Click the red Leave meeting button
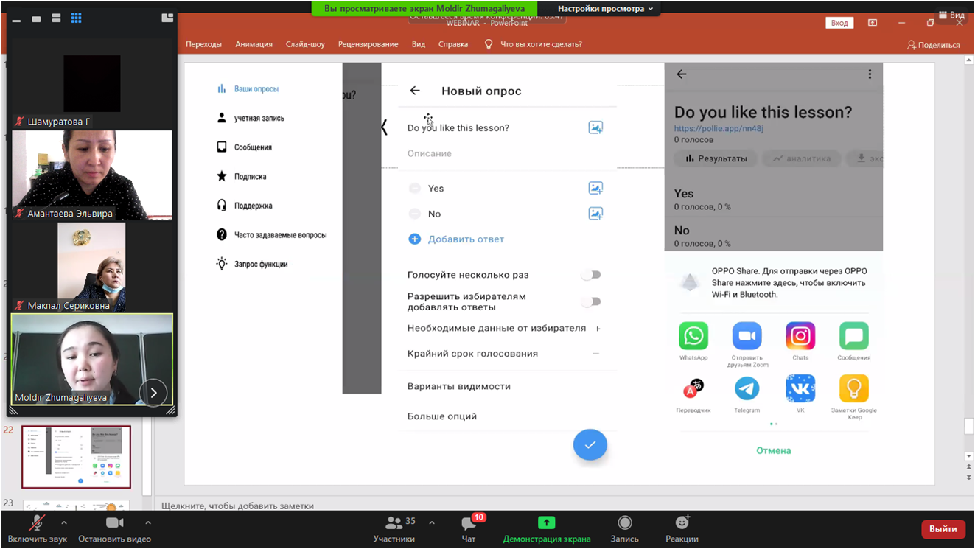This screenshot has width=975, height=549. click(943, 528)
